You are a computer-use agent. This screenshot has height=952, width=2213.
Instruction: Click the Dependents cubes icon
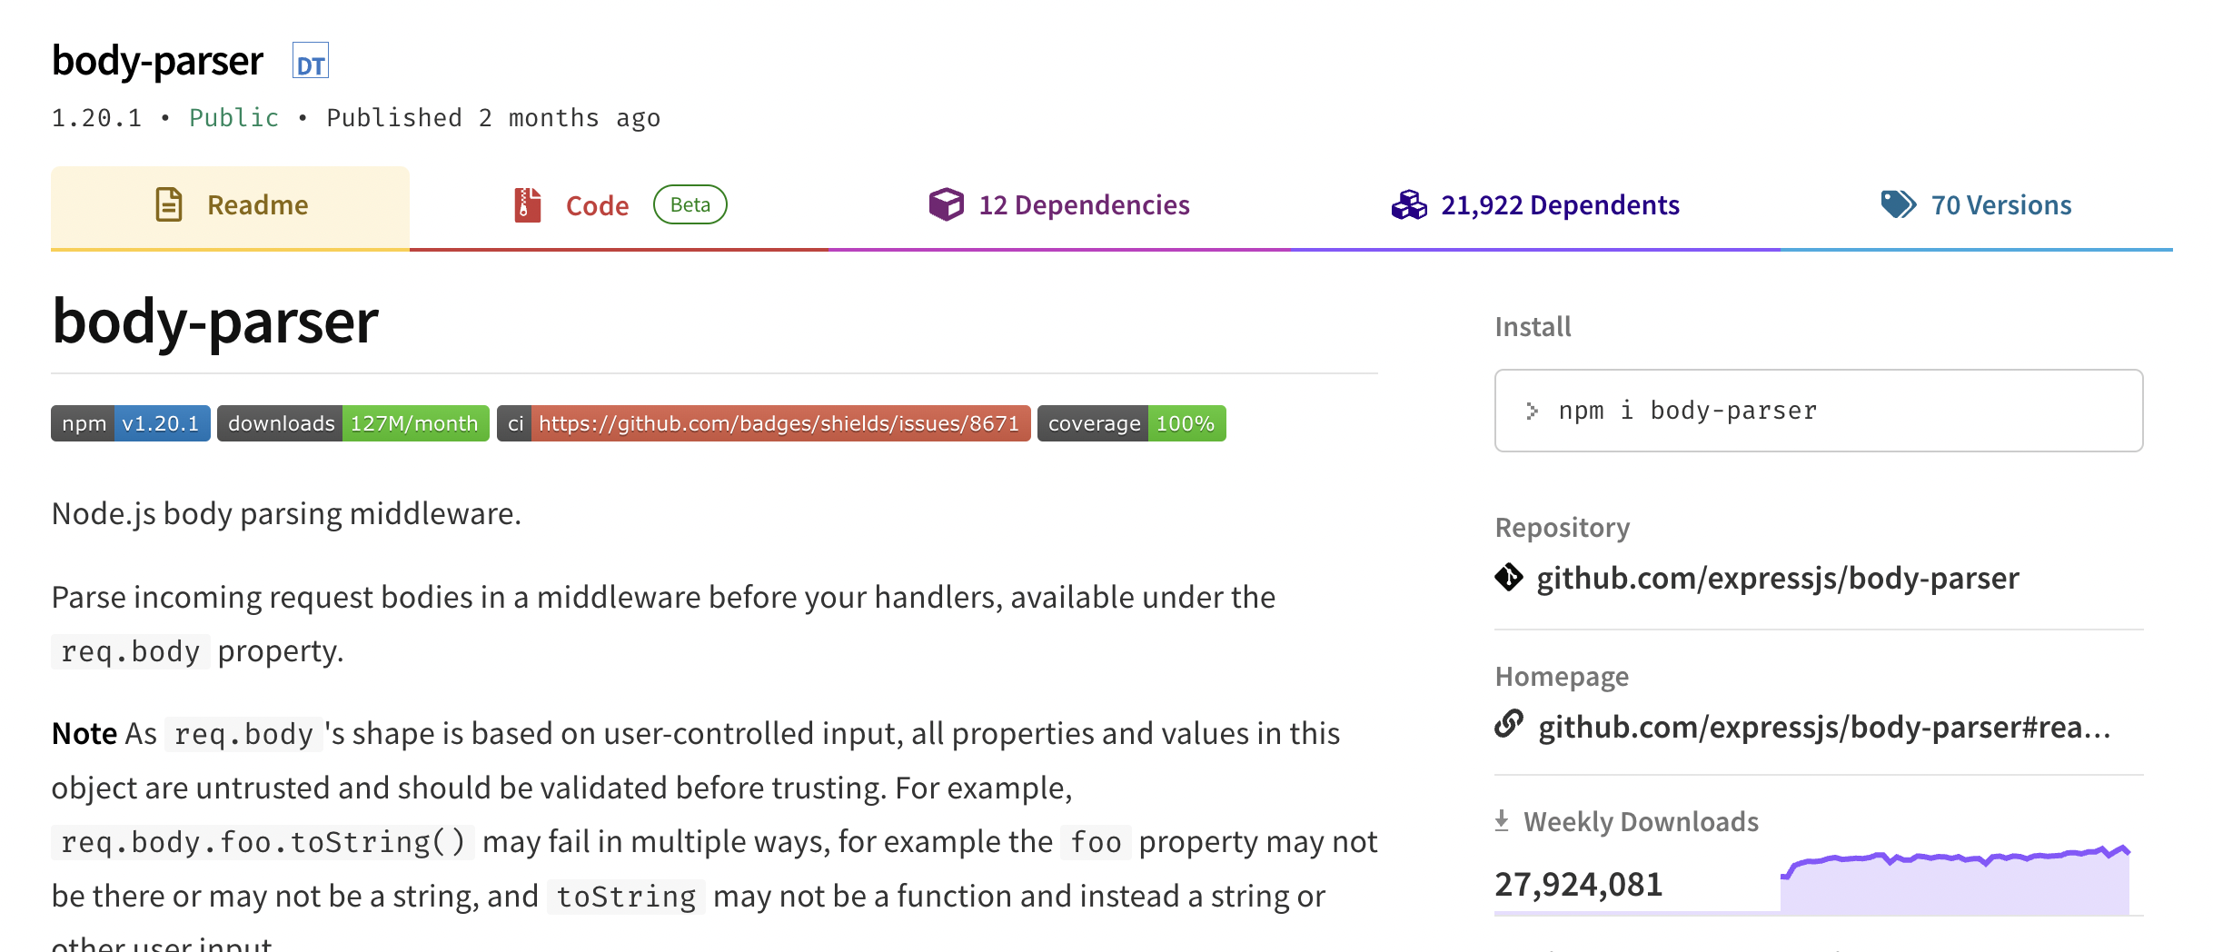click(x=1409, y=204)
